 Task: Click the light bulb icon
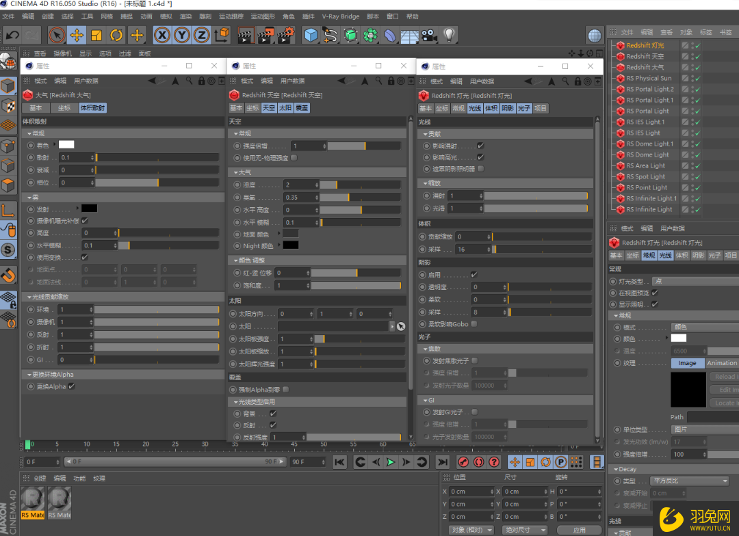tap(449, 36)
